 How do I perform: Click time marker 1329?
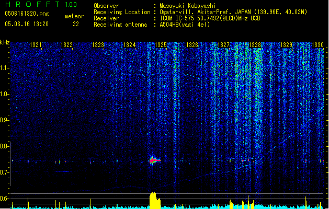point(287,45)
